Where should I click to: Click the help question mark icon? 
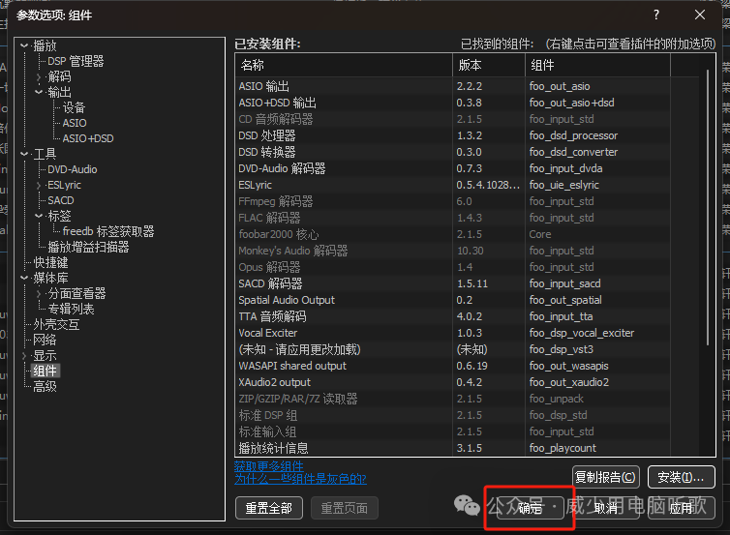[x=655, y=15]
